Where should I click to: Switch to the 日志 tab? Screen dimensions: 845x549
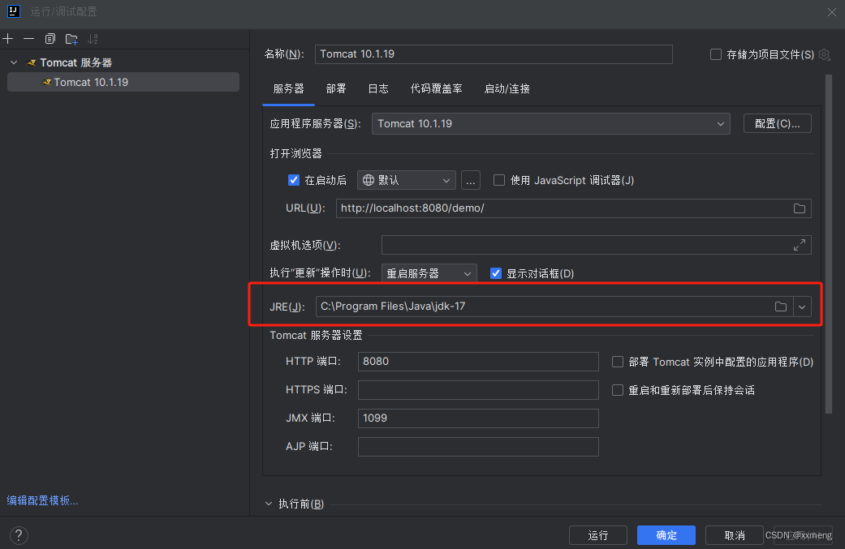pyautogui.click(x=378, y=89)
